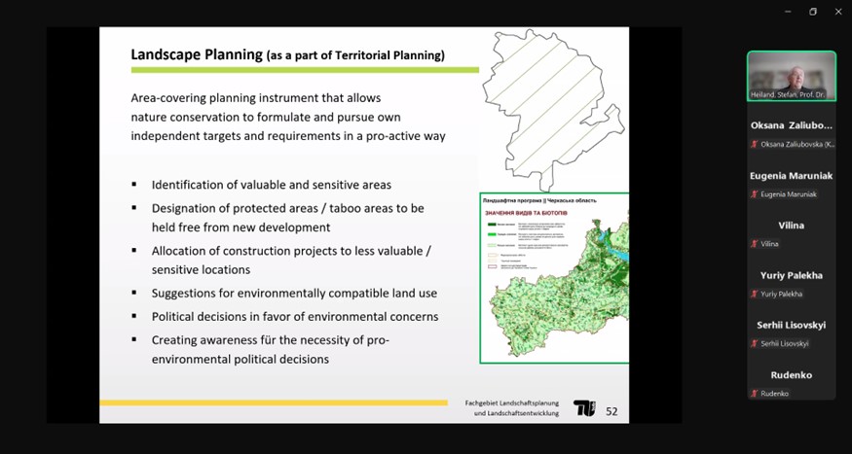Select the Eugenia Maruniak participant tile

click(x=791, y=182)
